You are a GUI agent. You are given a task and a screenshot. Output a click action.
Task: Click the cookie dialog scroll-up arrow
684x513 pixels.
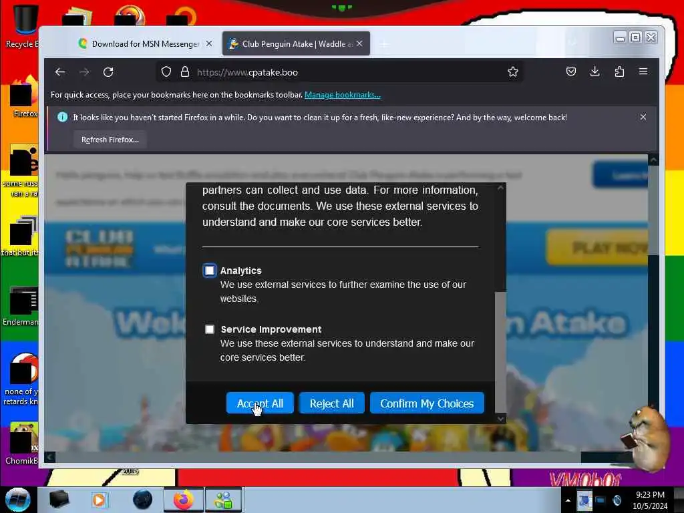500,188
